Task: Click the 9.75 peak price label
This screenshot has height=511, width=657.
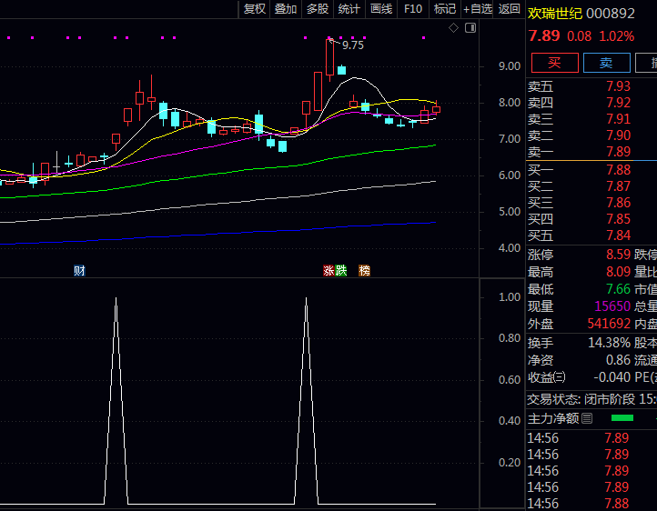Action: pos(353,45)
